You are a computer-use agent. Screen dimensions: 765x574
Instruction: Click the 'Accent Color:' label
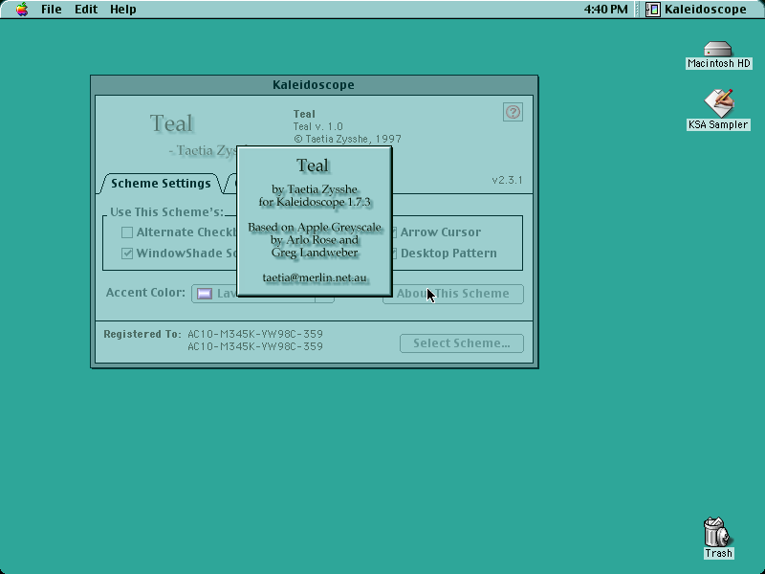(x=146, y=293)
